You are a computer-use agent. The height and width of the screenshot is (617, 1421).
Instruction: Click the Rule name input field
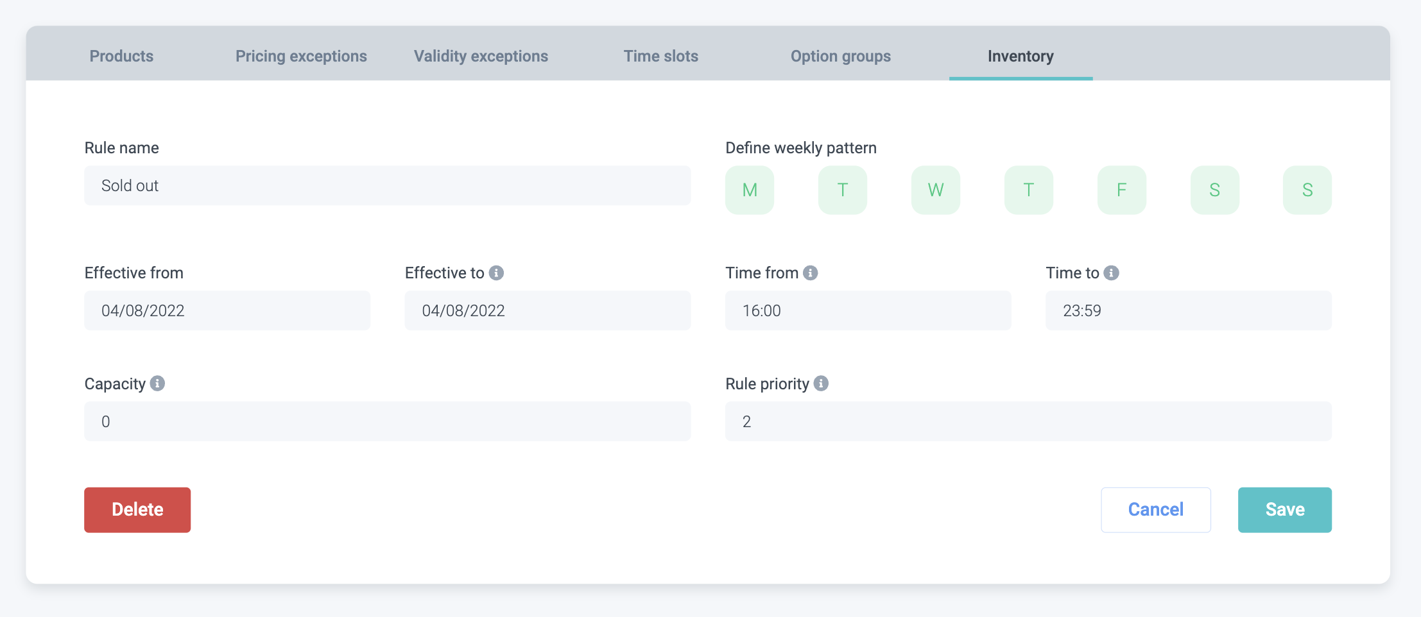(387, 186)
